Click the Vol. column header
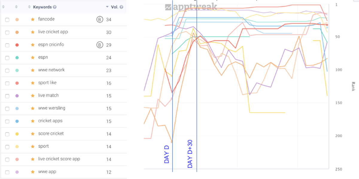This screenshot has height=179, width=359. coord(114,7)
